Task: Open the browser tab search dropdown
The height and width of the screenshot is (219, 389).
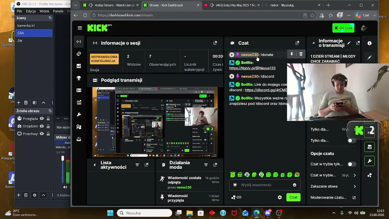Action: pos(76,5)
